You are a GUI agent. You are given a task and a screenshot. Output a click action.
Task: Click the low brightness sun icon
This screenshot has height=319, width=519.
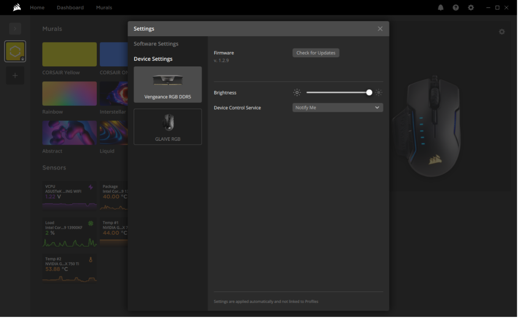tap(298, 93)
